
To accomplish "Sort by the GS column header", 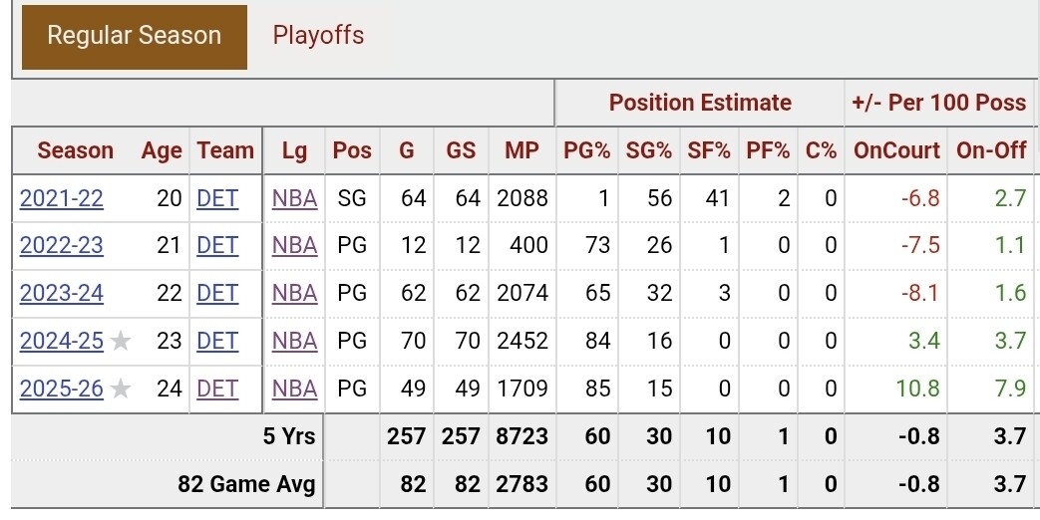I will coord(461,151).
